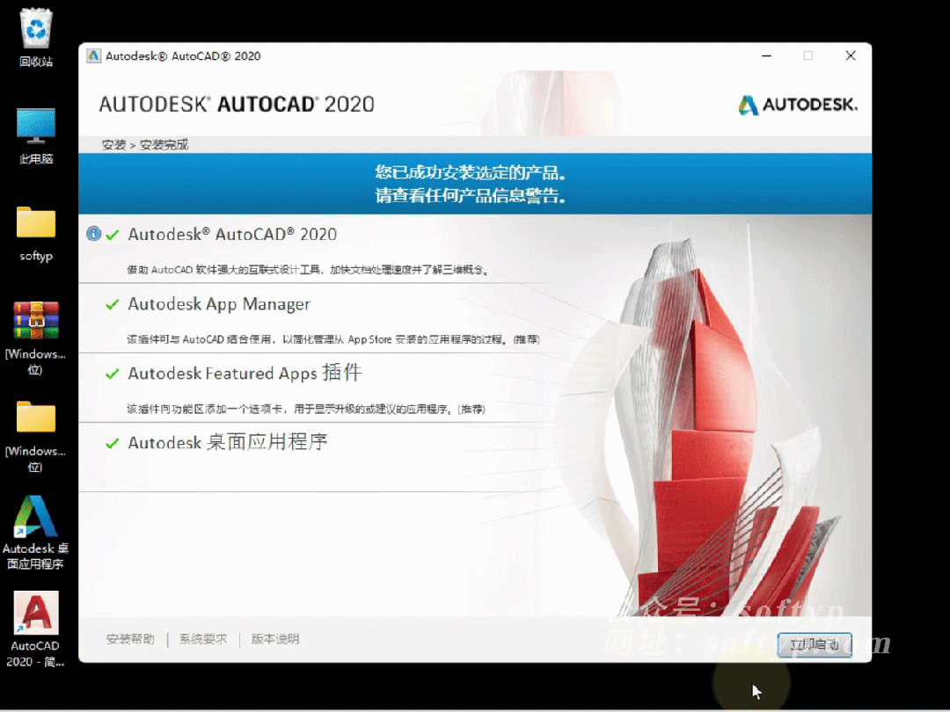Image resolution: width=950 pixels, height=712 pixels.
Task: Click the green checkmark next to AutoCAD 2020
Action: coord(112,235)
